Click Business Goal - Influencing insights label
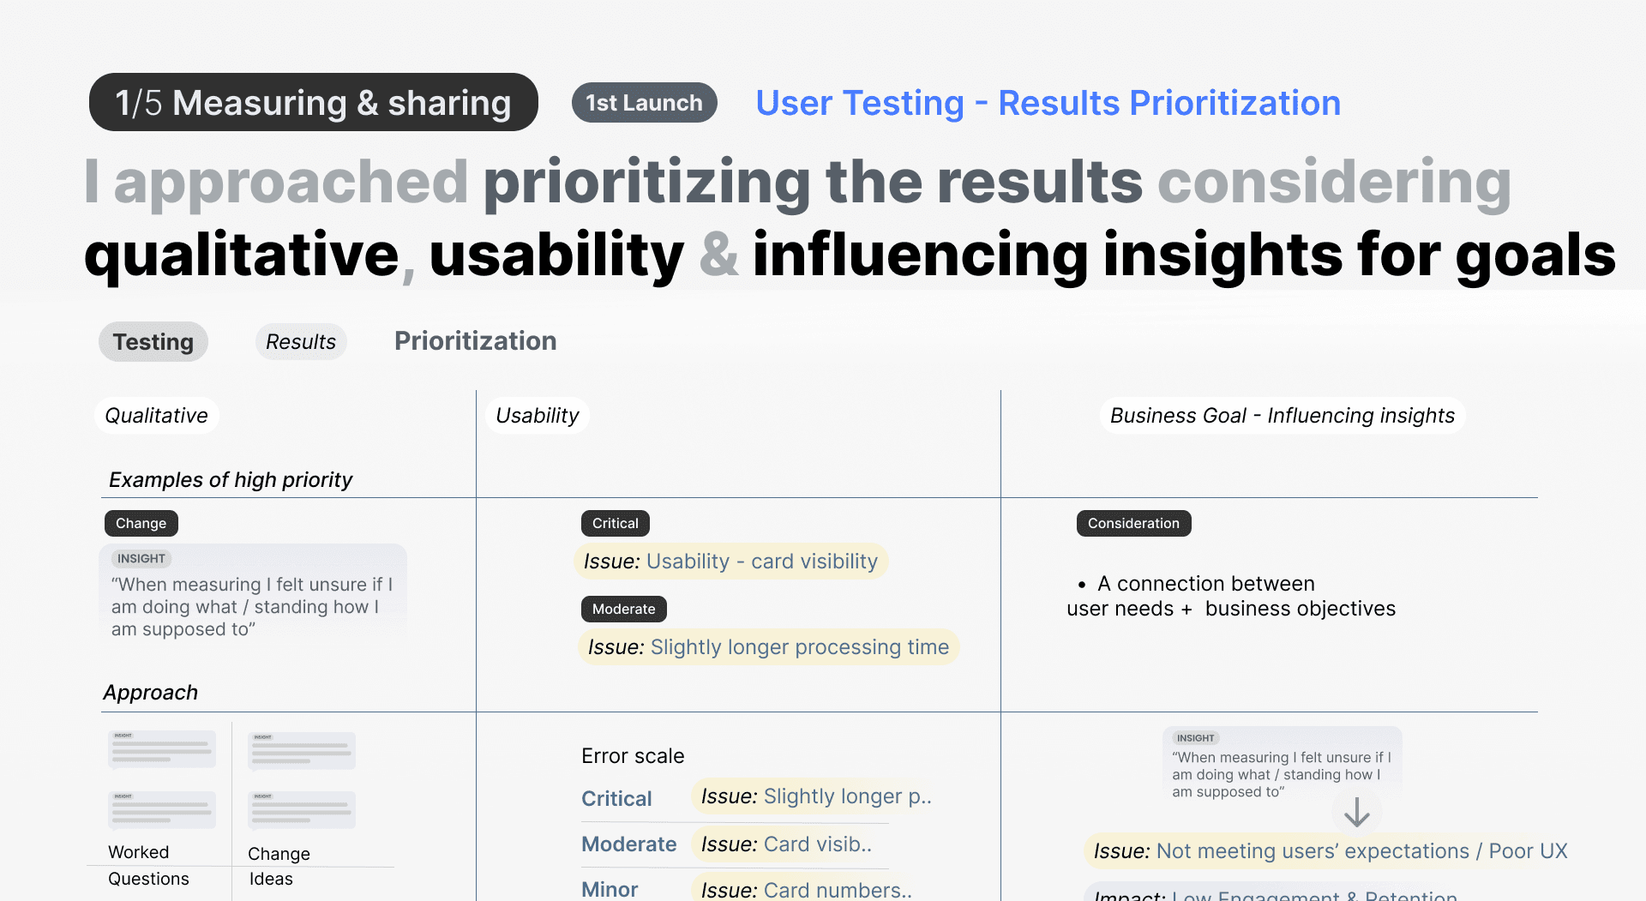This screenshot has width=1646, height=901. 1283,416
